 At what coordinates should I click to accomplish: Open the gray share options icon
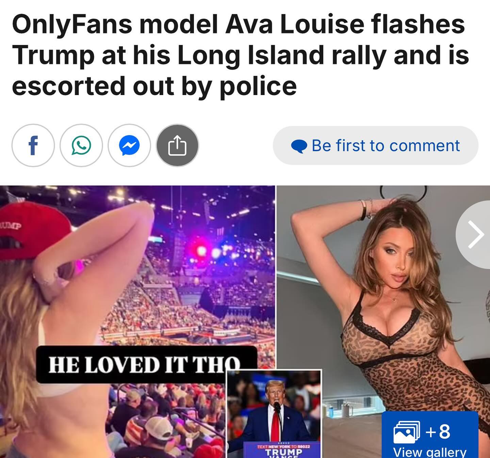click(177, 145)
